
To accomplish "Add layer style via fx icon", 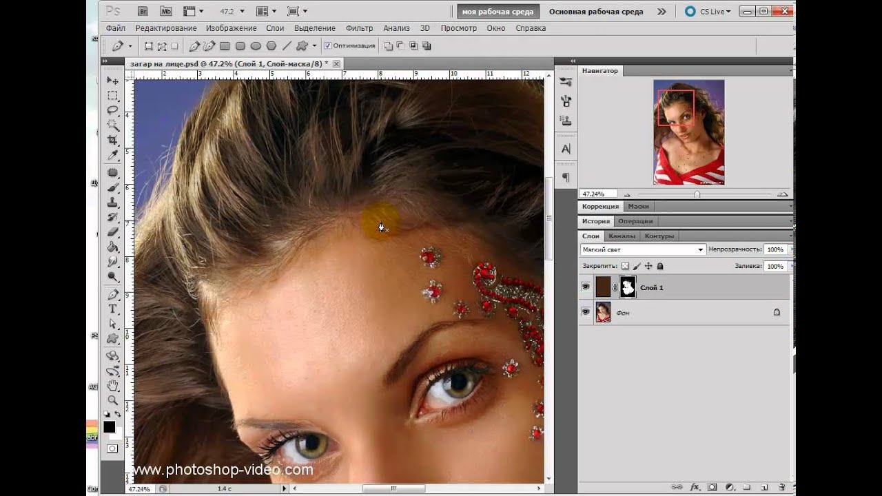I will (695, 487).
